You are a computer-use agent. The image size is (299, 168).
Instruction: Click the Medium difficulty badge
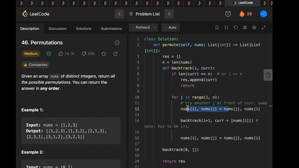pos(31,54)
